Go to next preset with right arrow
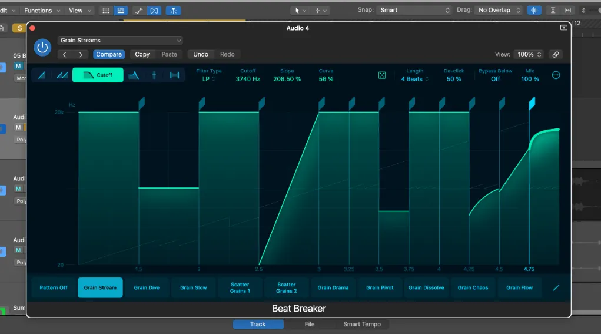 click(x=81, y=54)
